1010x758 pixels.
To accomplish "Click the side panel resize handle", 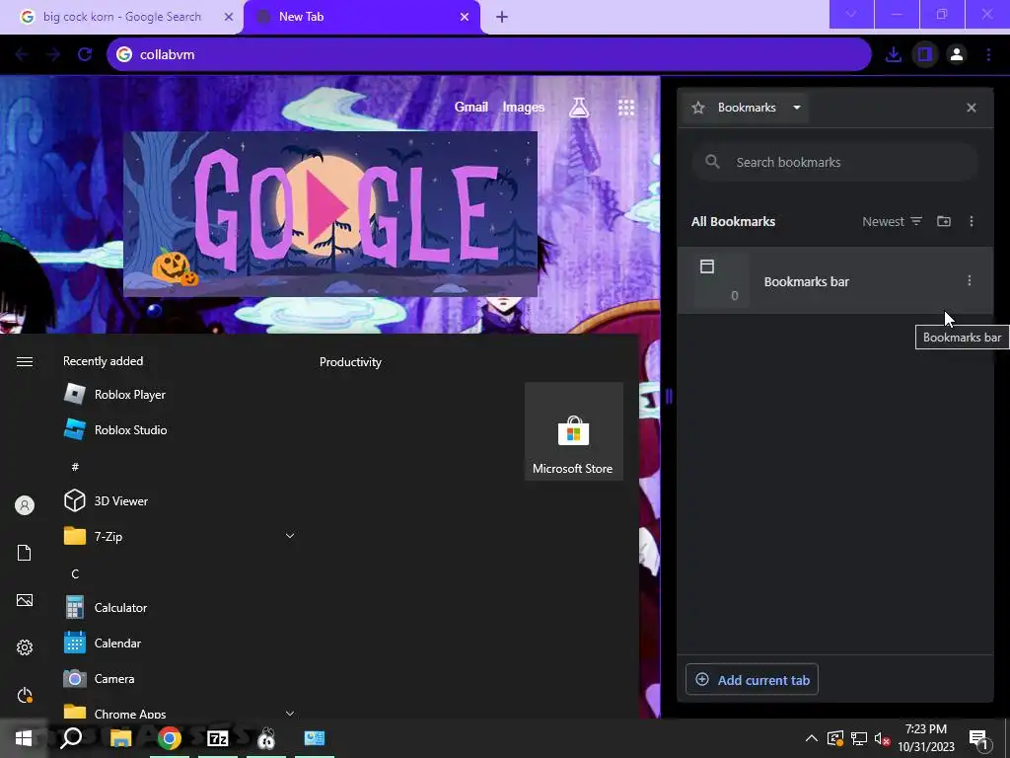I will 669,396.
